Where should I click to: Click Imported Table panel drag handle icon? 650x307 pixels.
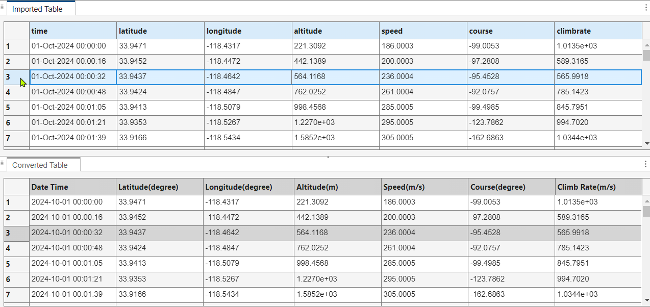click(3, 7)
